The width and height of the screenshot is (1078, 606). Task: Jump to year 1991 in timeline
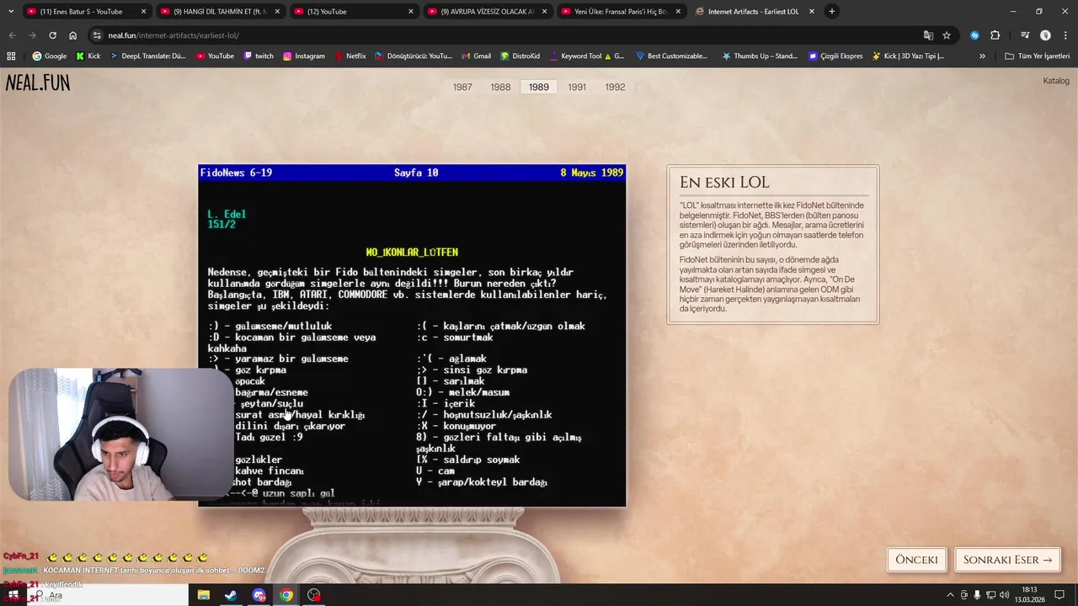(577, 87)
